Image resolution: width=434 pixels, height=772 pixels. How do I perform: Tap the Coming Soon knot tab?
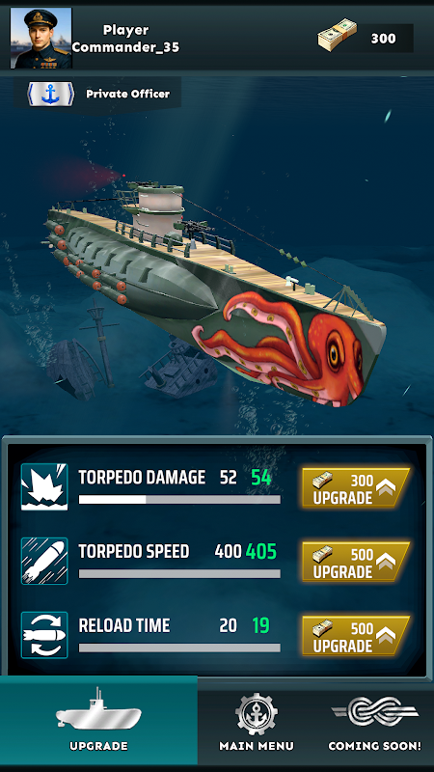pos(374,722)
